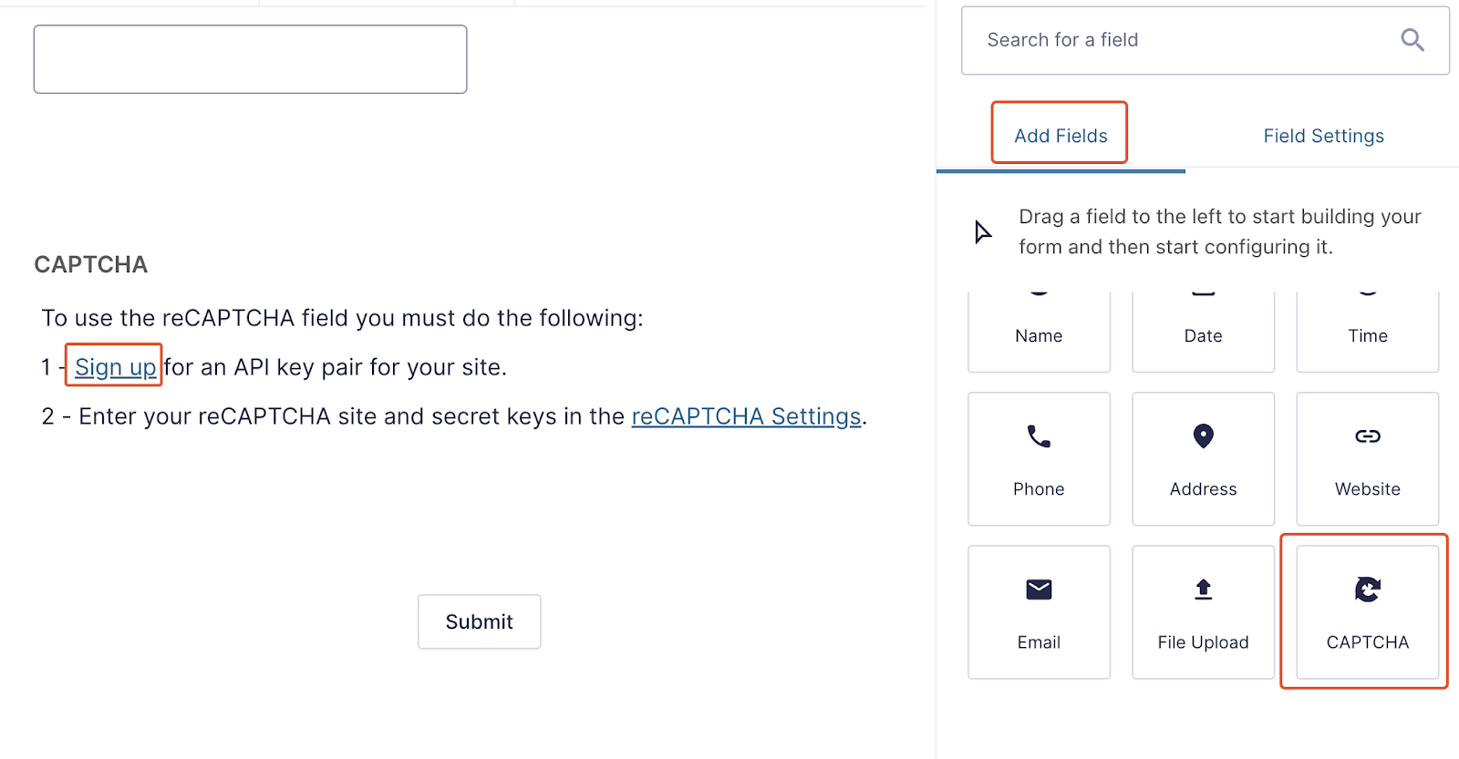Add the Time field button
Screen dimensions: 1459x759
(1367, 333)
